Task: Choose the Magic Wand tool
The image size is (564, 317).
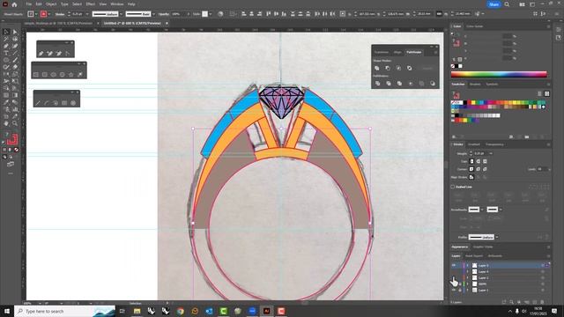Action: (x=6, y=39)
